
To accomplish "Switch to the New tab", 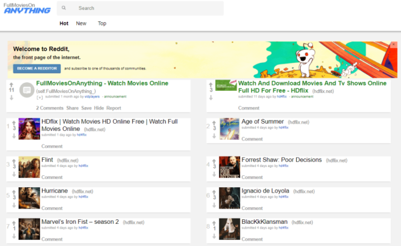I will (x=81, y=23).
